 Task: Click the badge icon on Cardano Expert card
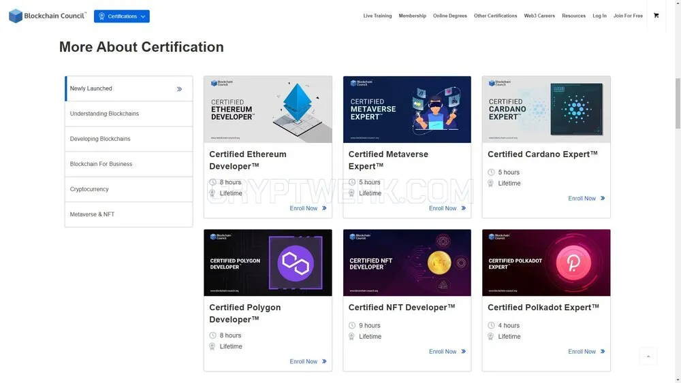[491, 183]
